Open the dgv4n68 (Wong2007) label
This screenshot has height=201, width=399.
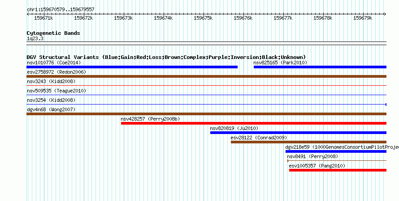pyautogui.click(x=51, y=109)
